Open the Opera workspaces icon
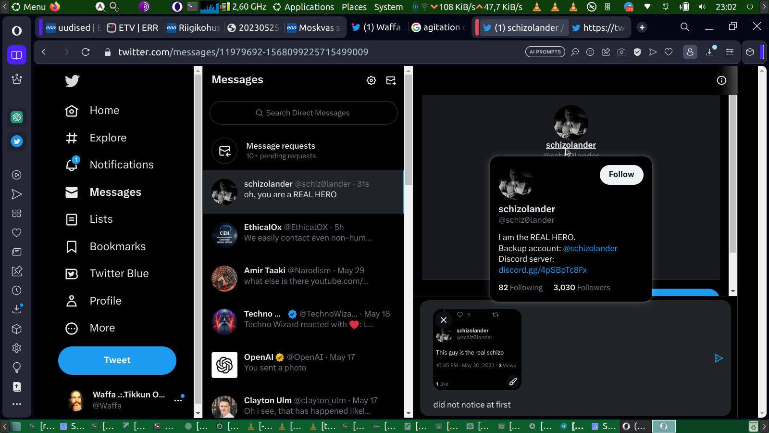Viewport: 769px width, 433px height. [x=17, y=55]
